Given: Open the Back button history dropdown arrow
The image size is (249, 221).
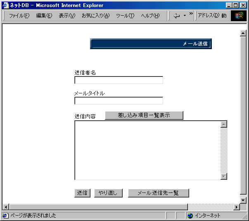Looking at the screenshot, I should (x=185, y=16).
